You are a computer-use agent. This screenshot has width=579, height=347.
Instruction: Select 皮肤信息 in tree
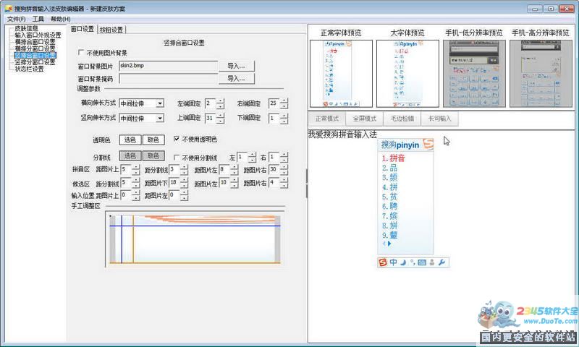coord(26,28)
